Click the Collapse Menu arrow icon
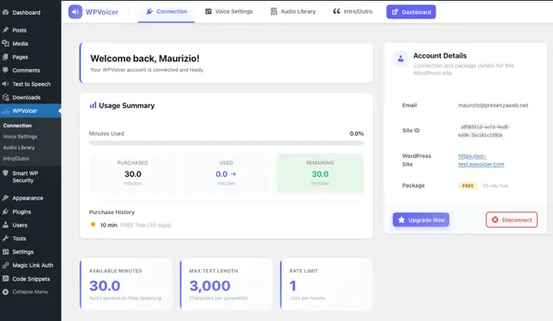 tap(6, 292)
